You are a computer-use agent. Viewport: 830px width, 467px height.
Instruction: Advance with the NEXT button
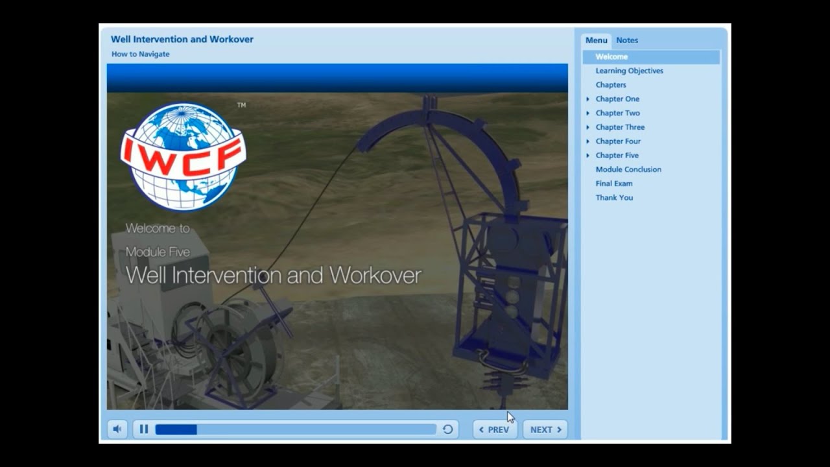point(545,429)
